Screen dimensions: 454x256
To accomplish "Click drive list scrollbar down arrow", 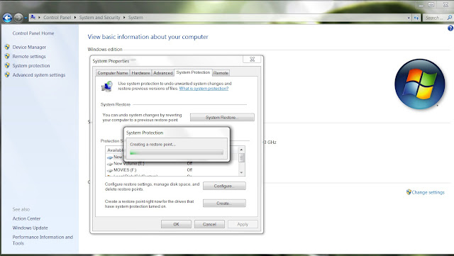I will [x=241, y=172].
